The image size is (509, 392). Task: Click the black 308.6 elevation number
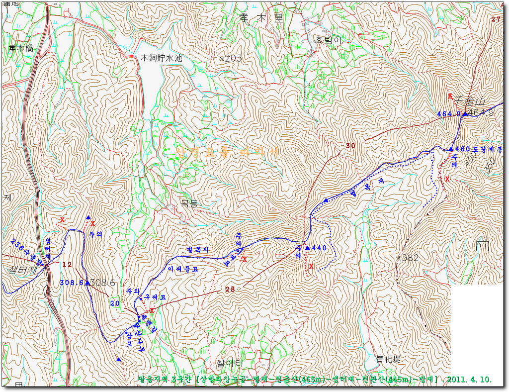click(x=102, y=283)
